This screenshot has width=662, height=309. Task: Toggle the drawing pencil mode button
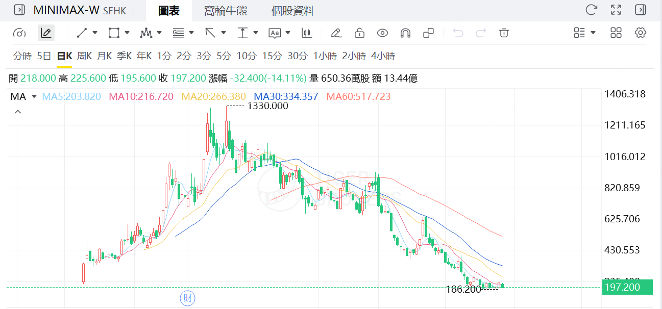tap(46, 33)
